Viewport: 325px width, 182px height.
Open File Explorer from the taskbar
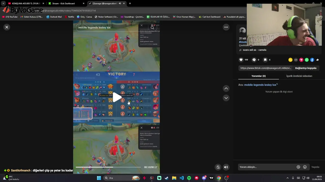pos(174,178)
